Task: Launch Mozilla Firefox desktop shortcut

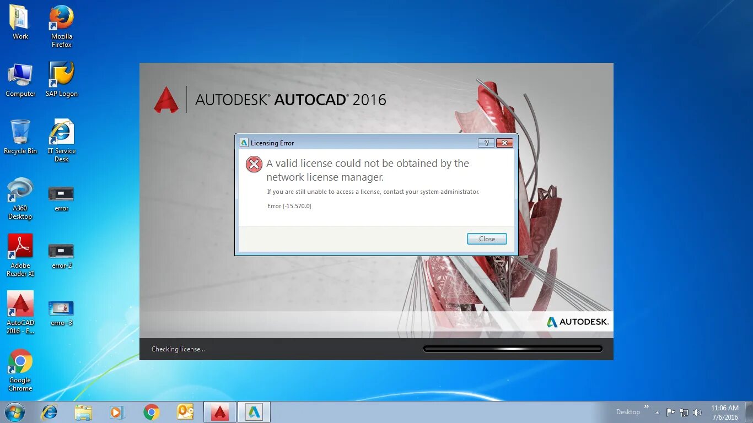Action: [61, 26]
